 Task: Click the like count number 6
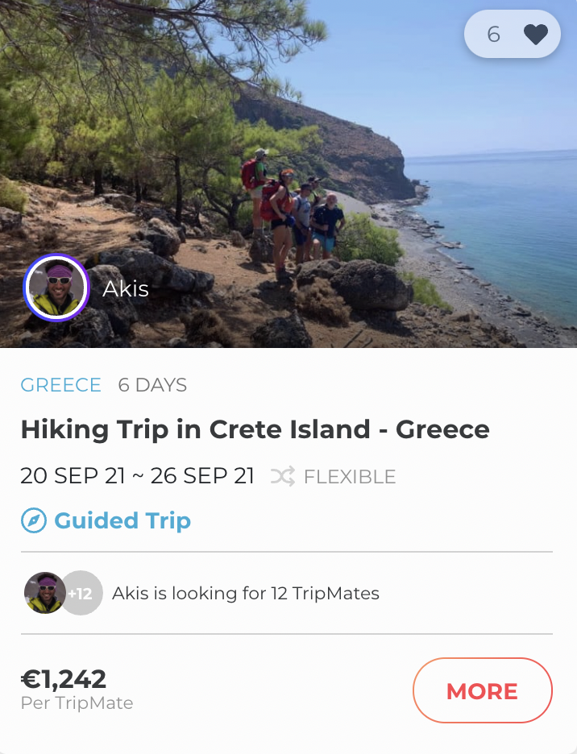pos(493,35)
